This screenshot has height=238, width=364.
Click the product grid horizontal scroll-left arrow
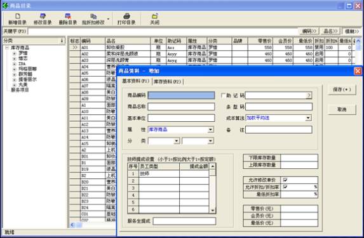(72, 225)
